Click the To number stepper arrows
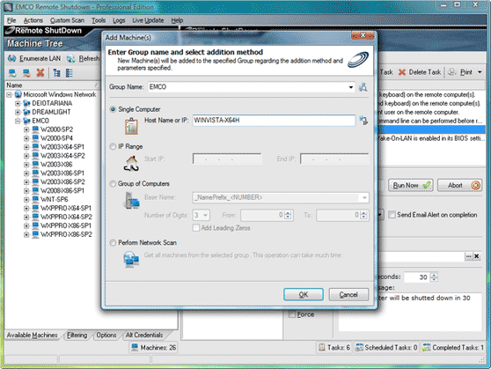491x369 pixels. point(363,215)
